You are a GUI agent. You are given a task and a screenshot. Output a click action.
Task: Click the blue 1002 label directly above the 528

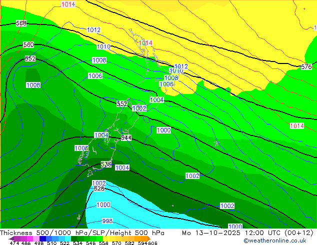[x=99, y=183]
